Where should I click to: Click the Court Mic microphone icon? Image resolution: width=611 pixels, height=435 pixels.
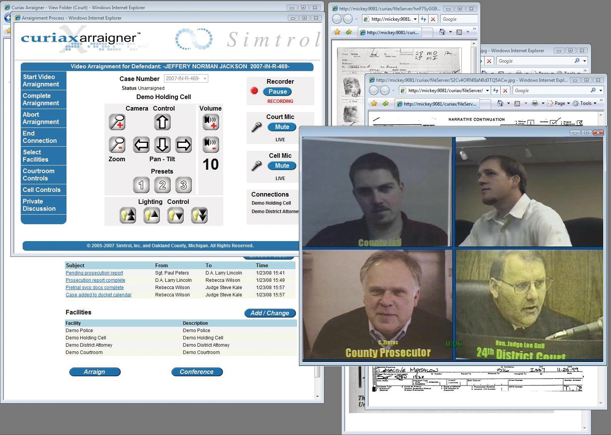pos(256,127)
